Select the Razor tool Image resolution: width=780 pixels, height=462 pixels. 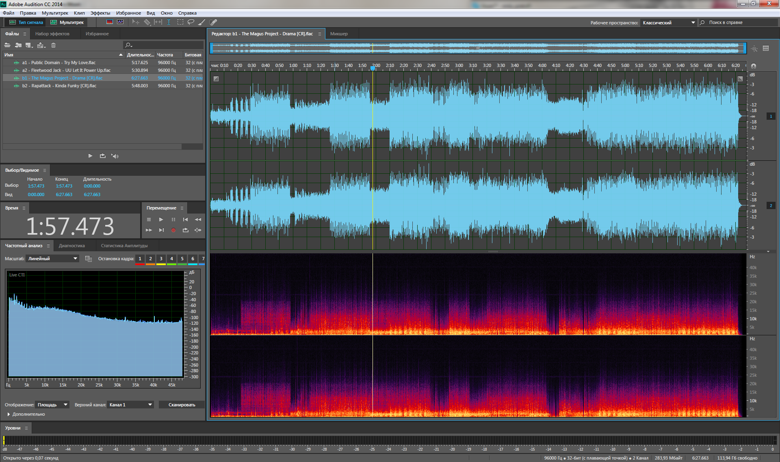tap(147, 22)
